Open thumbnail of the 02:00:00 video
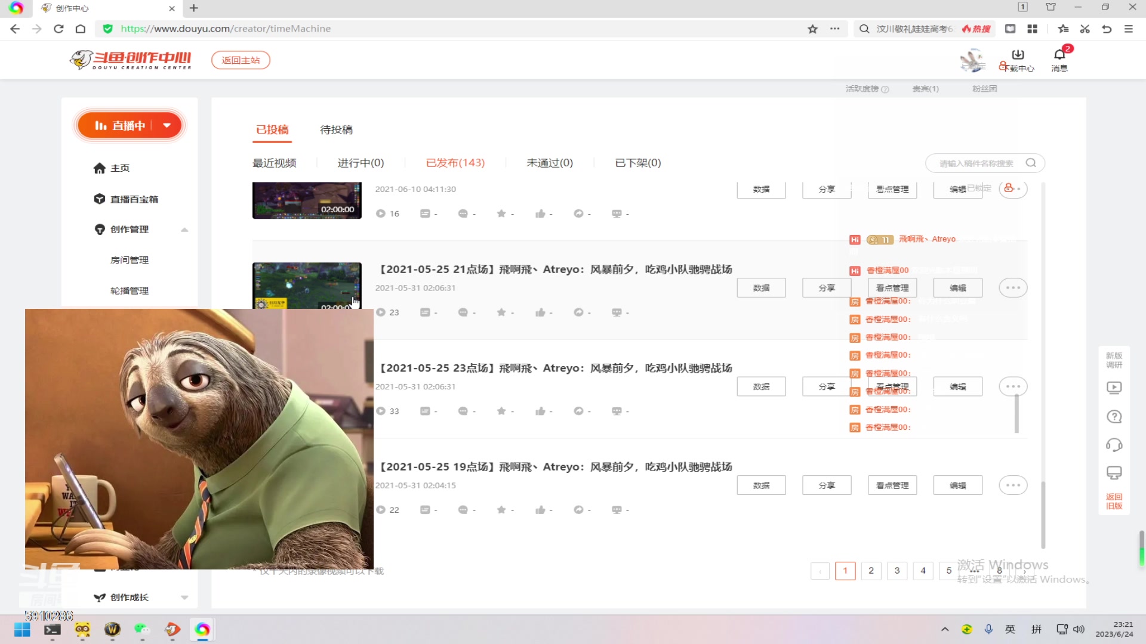1146x644 pixels. (x=307, y=200)
